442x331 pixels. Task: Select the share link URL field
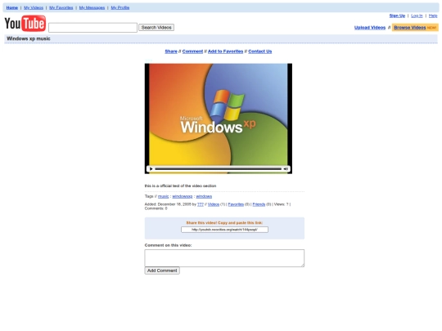click(x=224, y=230)
